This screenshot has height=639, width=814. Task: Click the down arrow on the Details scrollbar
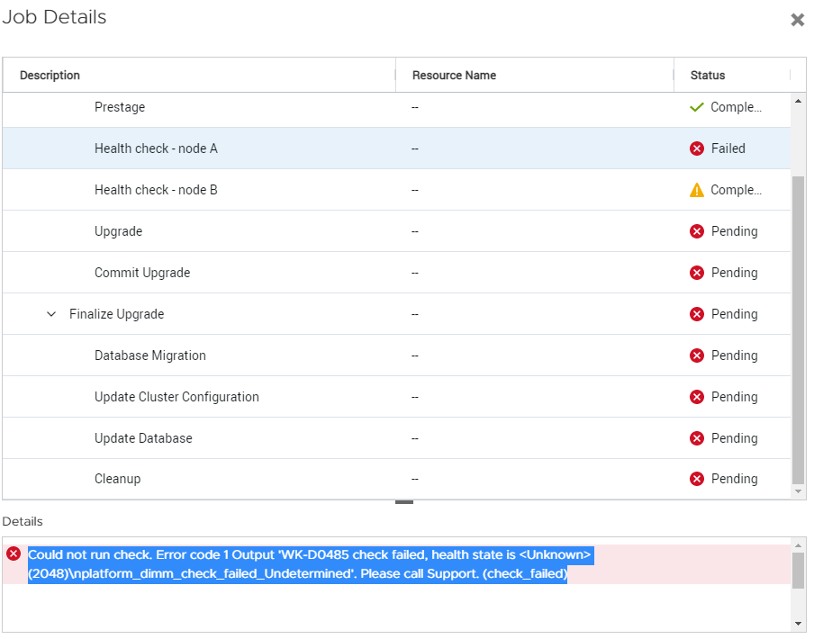point(800,623)
